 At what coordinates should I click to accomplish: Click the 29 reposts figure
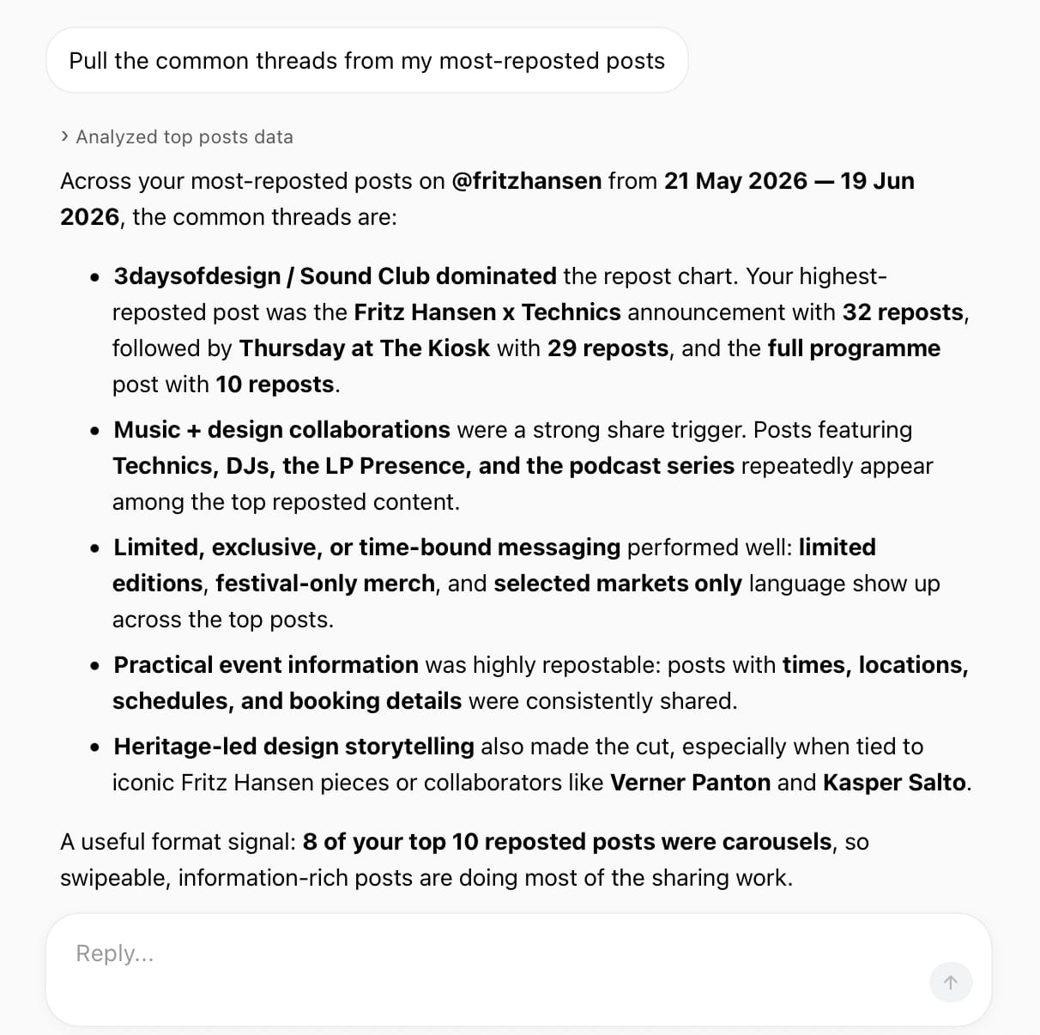(x=608, y=348)
